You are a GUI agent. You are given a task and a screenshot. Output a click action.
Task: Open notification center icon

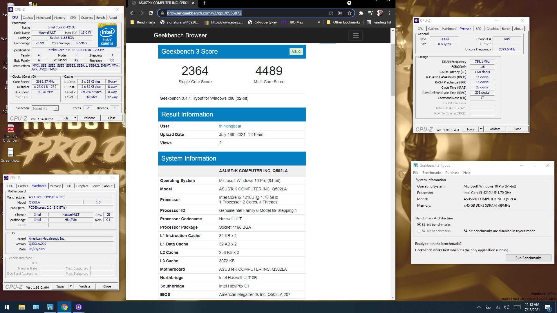548,307
